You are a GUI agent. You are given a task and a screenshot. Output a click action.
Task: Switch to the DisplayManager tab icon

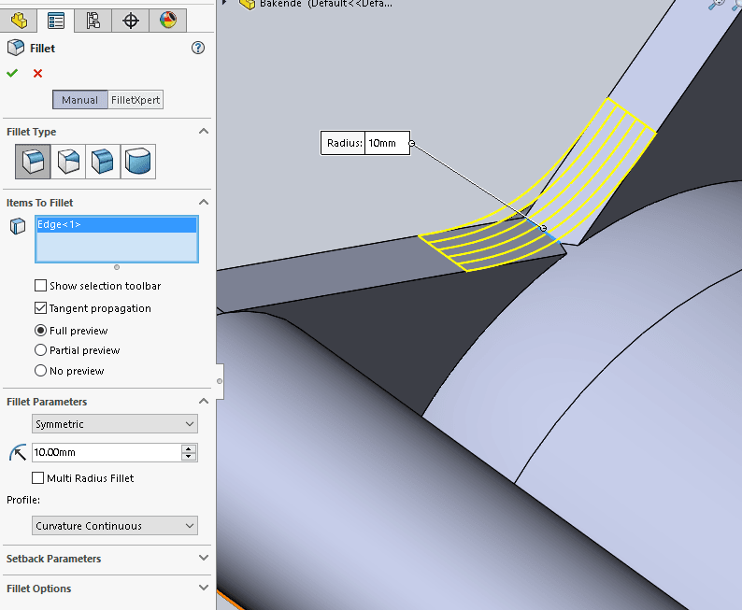pyautogui.click(x=167, y=20)
